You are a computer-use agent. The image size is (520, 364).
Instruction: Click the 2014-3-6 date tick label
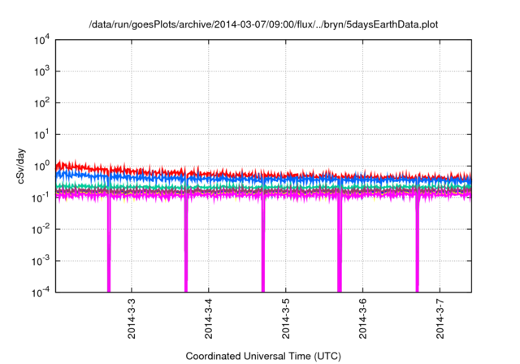coord(363,318)
